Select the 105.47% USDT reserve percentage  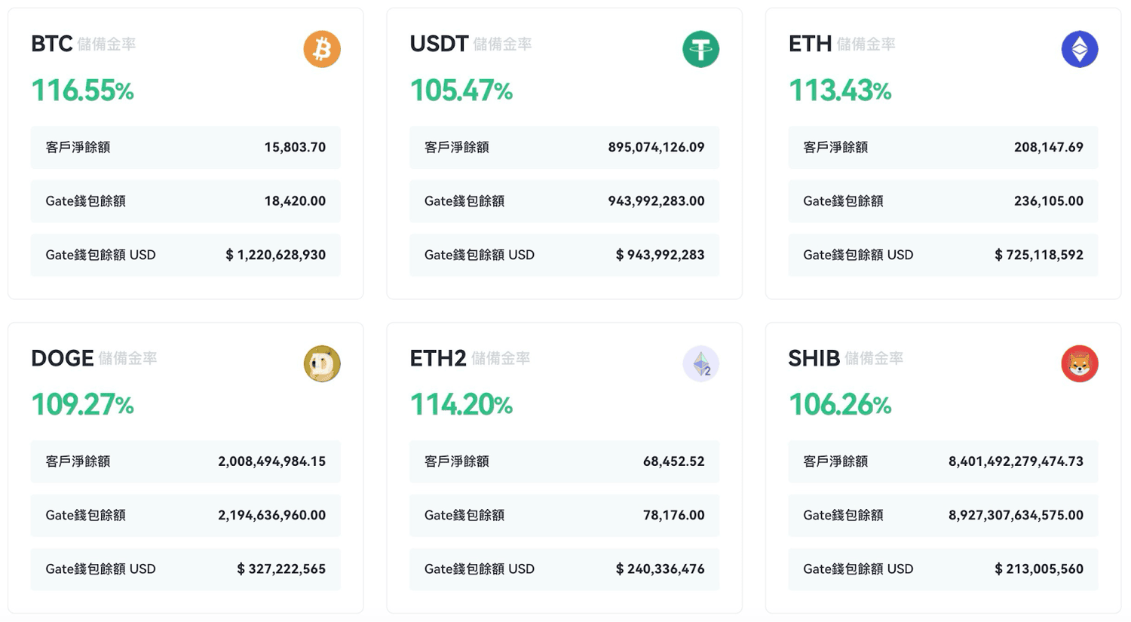pos(461,91)
